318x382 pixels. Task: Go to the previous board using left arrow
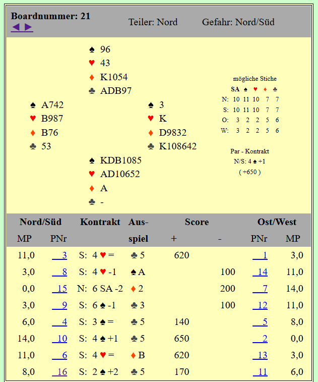(x=16, y=27)
